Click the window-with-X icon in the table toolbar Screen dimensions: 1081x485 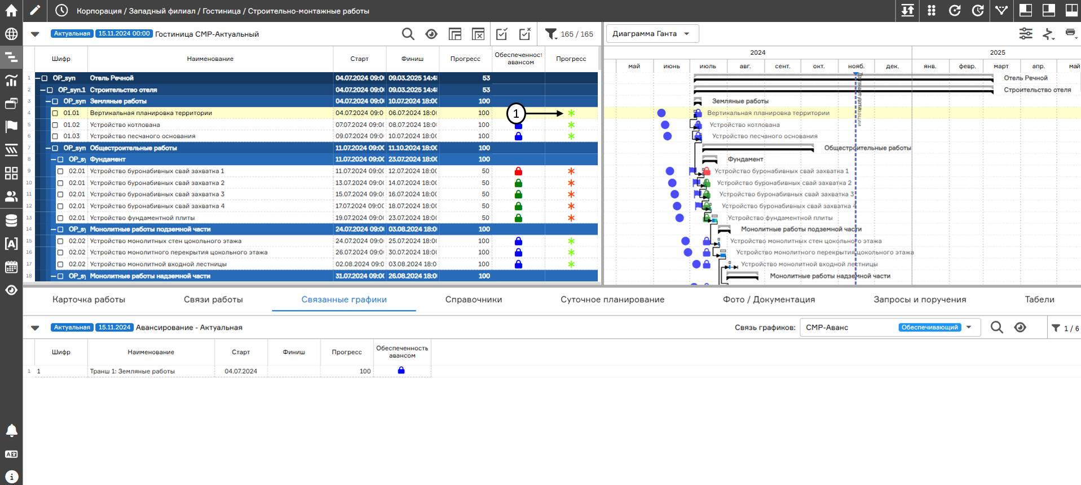[478, 34]
